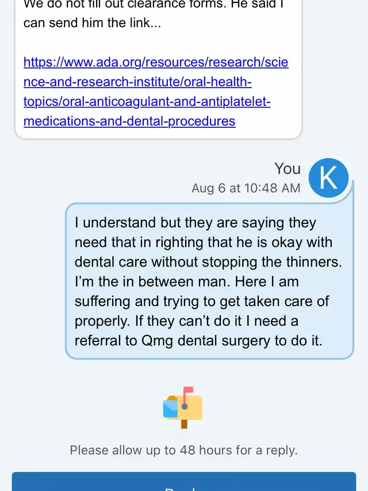Viewport: 368px width, 491px height.
Task: Tap the 'You' sender name
Action: coord(287,169)
